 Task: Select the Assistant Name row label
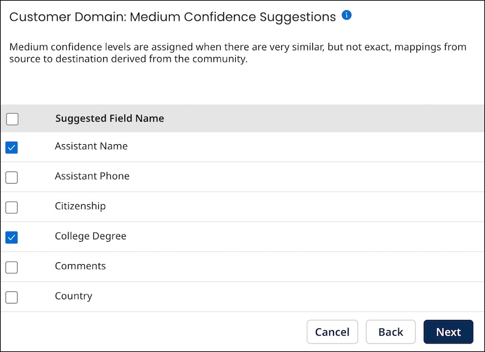(91, 146)
